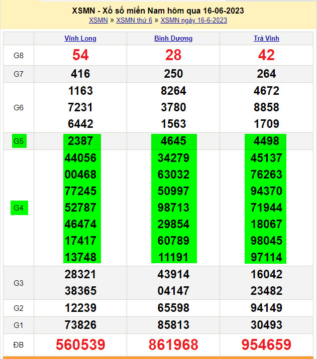The image size is (317, 359).
Task: Click G4 number 94370
Action: 266,191
